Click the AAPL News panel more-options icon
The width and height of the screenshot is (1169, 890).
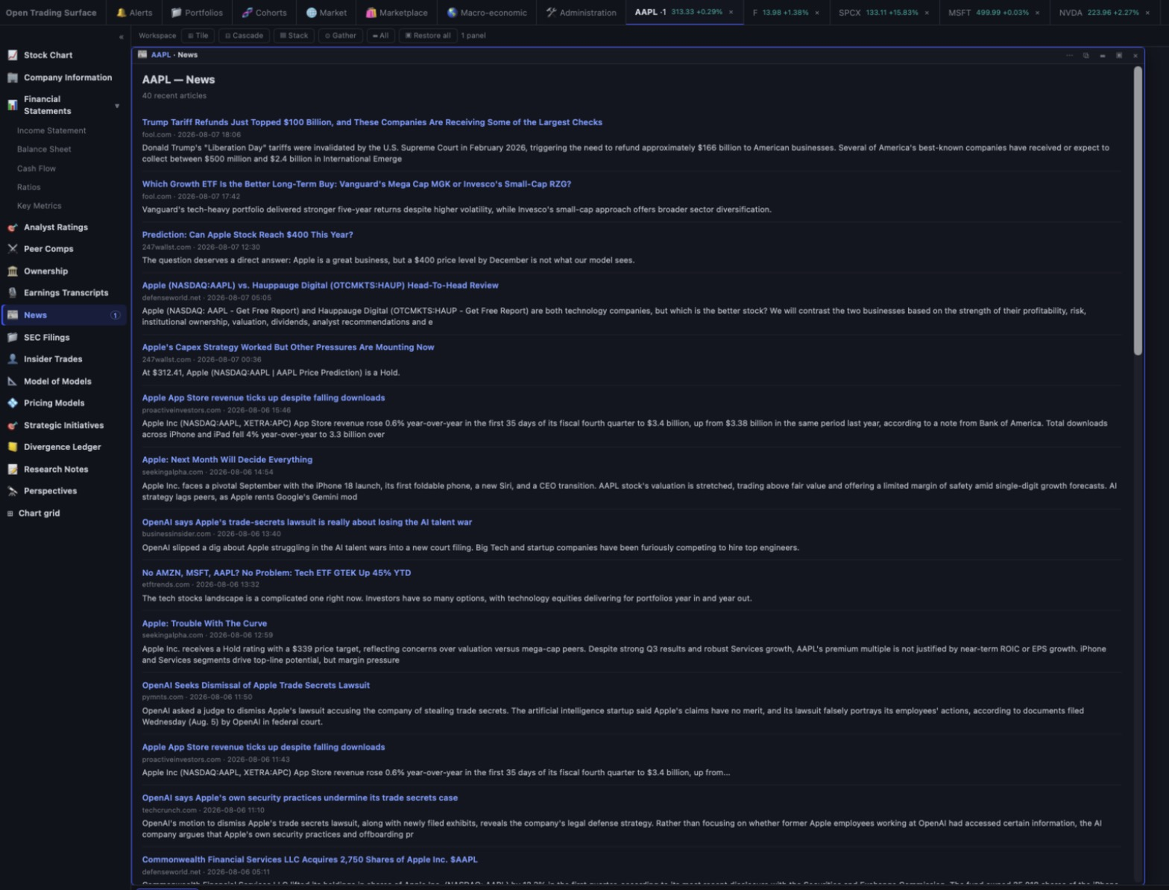click(x=1069, y=55)
